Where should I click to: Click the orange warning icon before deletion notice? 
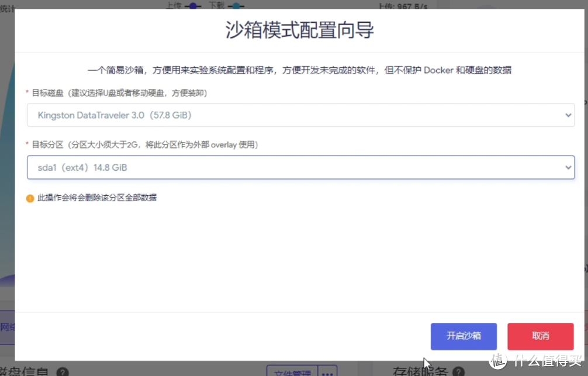(x=30, y=198)
